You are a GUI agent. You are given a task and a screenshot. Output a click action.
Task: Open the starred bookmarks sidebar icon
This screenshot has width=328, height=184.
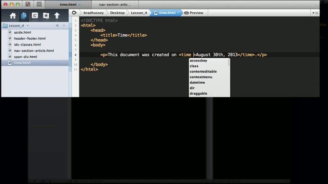pos(46,16)
